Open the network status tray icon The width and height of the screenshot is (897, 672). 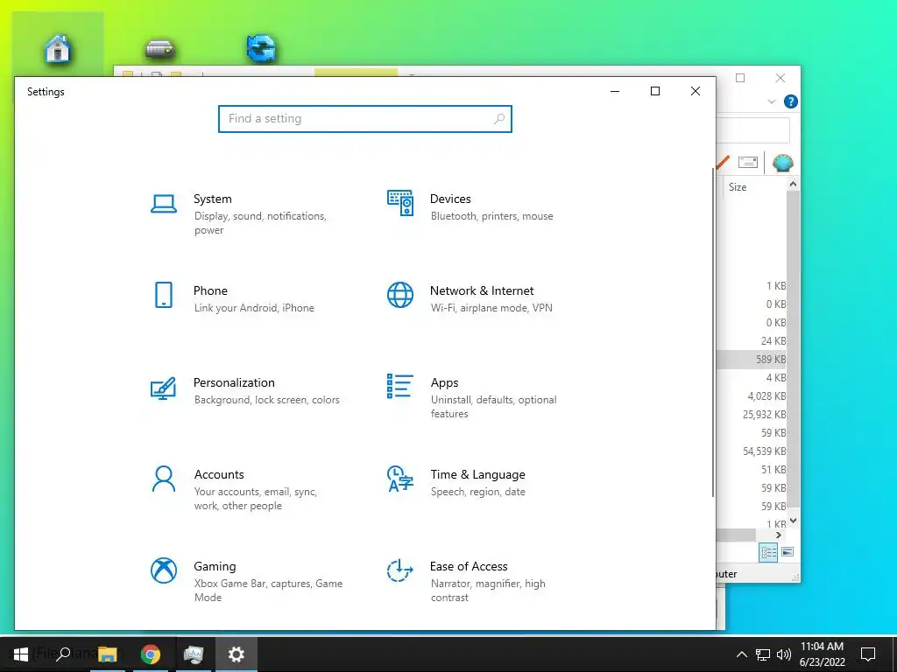click(763, 654)
